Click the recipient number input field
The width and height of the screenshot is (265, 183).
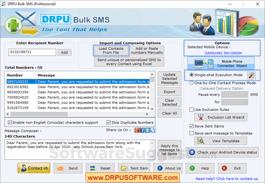pyautogui.click(x=32, y=52)
